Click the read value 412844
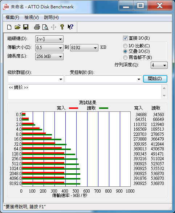175x213 pixels. click(x=158, y=144)
